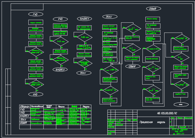Click the VVO oval ending the FVO flowchart
This screenshot has width=195, height=138.
(x=36, y=94)
